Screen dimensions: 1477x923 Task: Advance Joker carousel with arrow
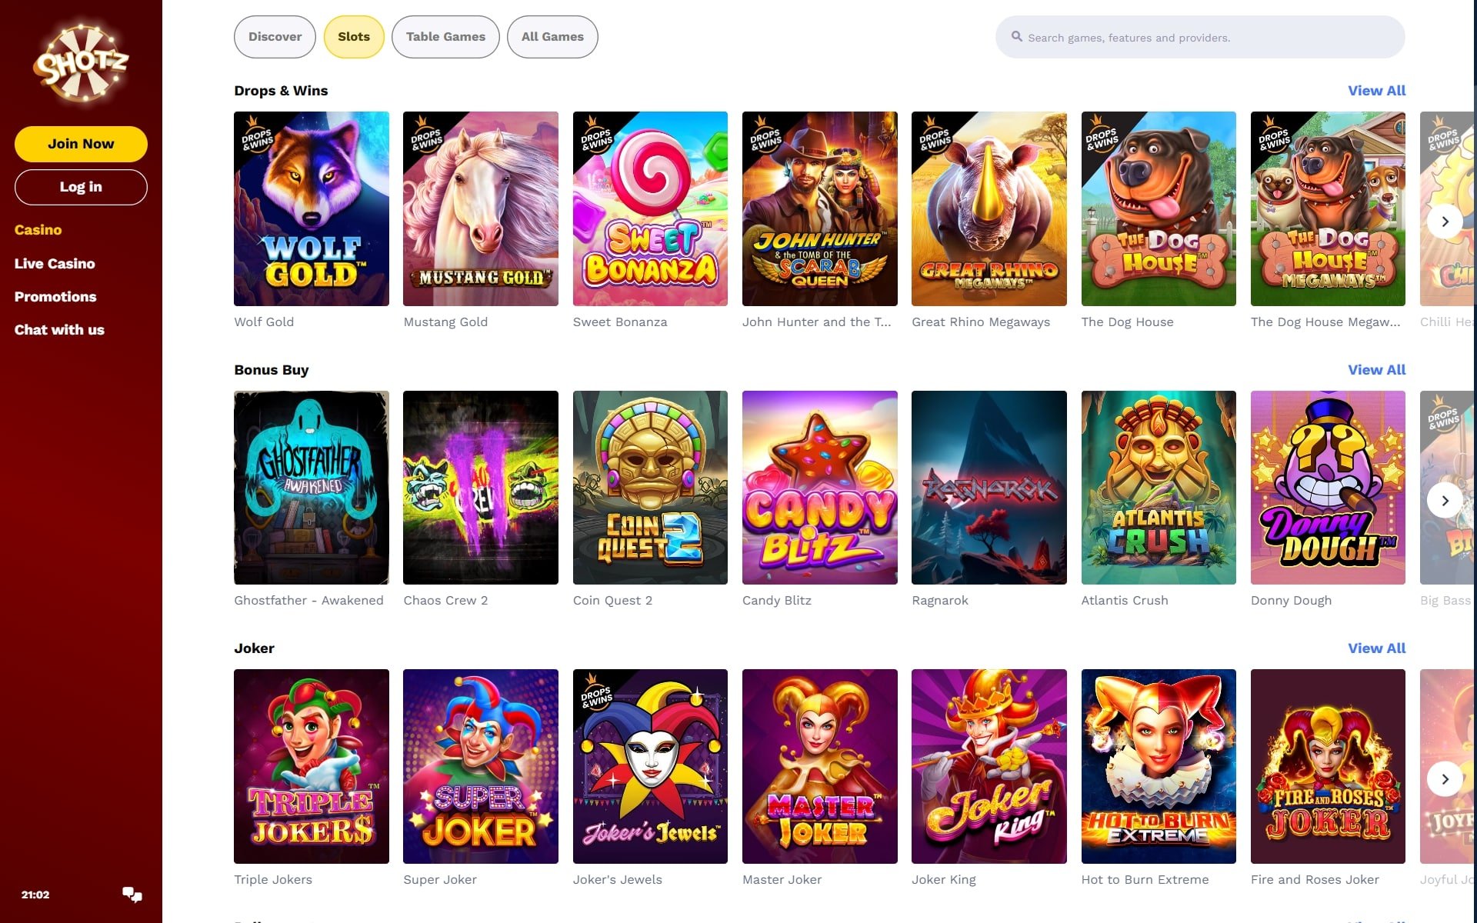pyautogui.click(x=1445, y=779)
